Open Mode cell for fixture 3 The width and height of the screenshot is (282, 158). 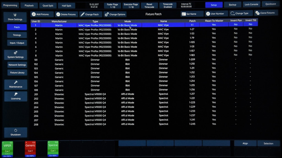(x=128, y=34)
